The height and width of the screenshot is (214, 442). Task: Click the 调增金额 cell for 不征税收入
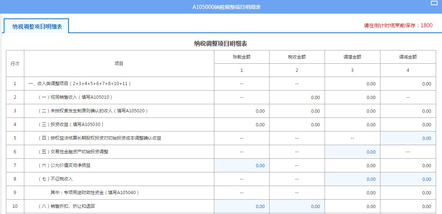(x=352, y=179)
